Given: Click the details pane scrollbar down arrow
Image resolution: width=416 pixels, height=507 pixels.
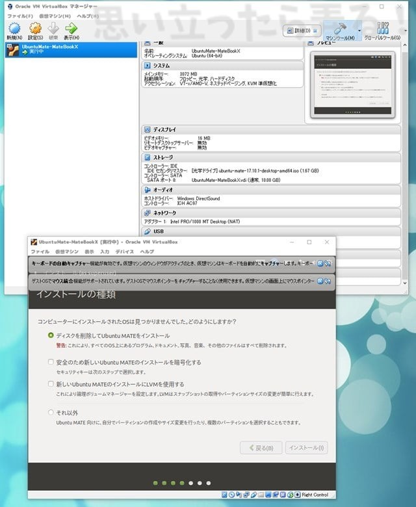Looking at the screenshot, I should click(x=405, y=283).
